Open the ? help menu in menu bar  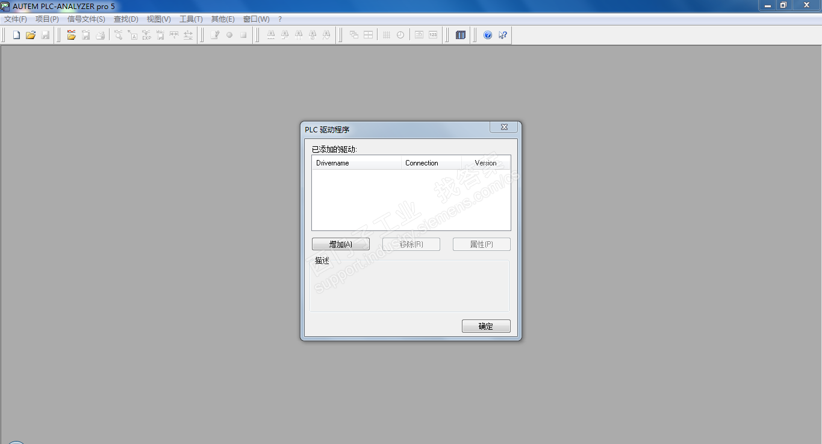[280, 19]
